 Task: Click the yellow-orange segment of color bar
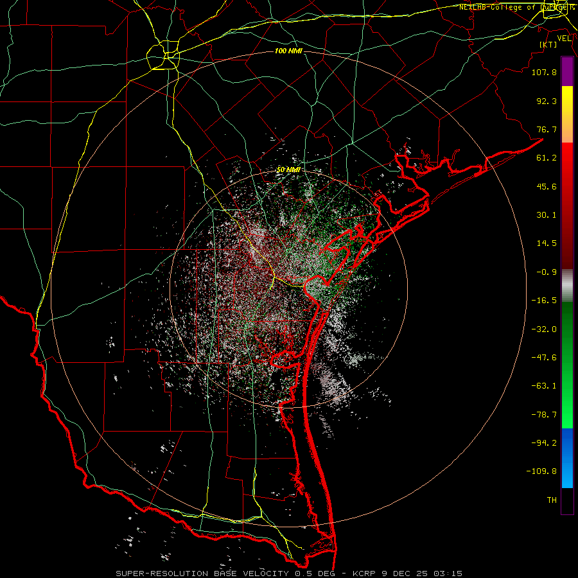click(x=567, y=114)
